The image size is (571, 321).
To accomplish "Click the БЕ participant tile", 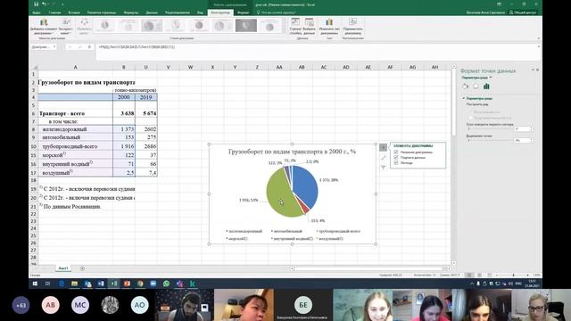I will pyautogui.click(x=303, y=305).
